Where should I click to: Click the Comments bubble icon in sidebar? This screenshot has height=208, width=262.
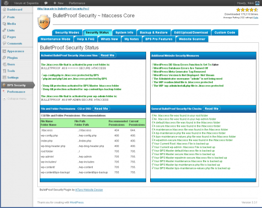5,43
